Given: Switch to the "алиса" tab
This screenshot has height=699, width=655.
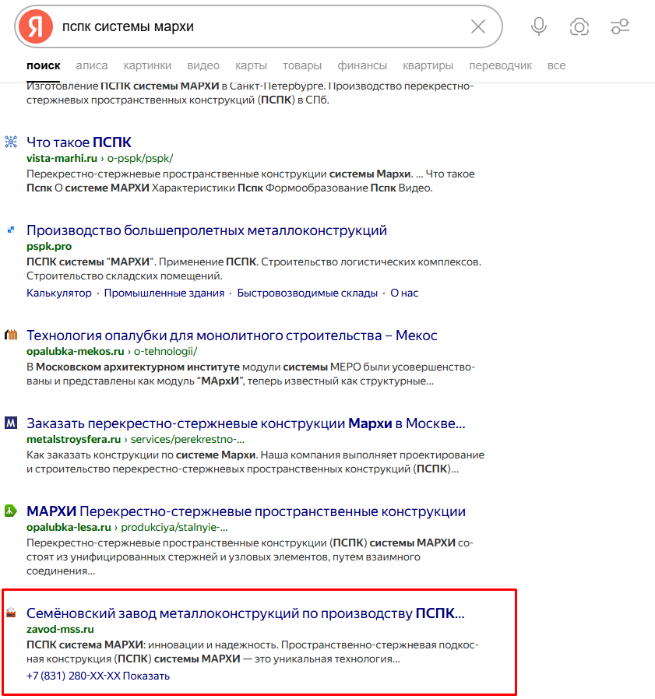Looking at the screenshot, I should point(92,65).
